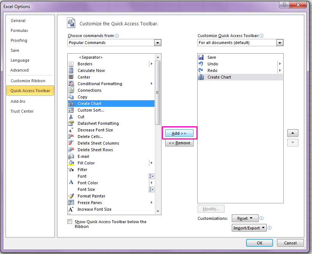Click the Delete Sheet Rows icon
The width and height of the screenshot is (312, 254).
(71, 150)
